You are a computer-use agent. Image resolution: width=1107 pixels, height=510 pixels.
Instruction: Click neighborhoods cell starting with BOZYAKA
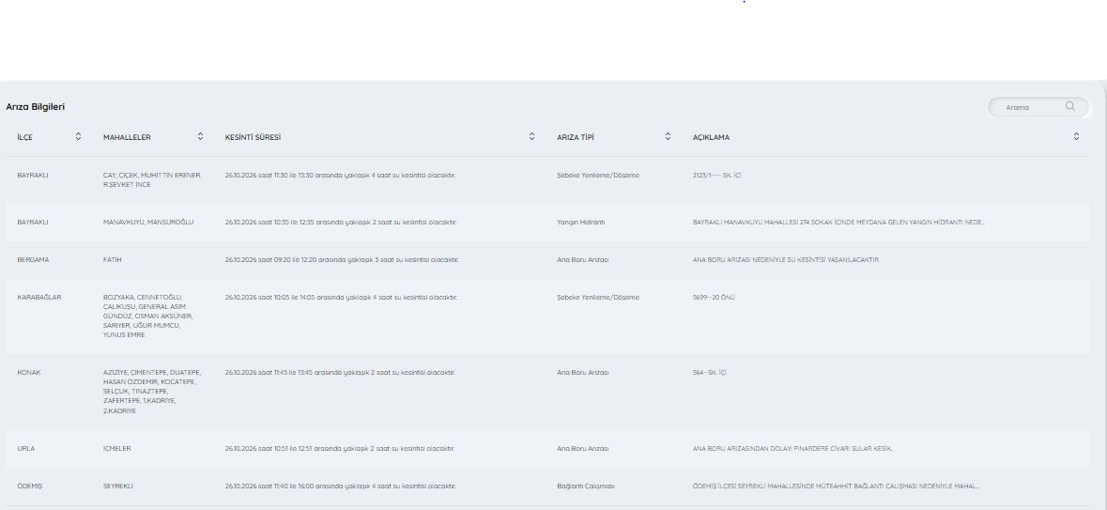(148, 316)
